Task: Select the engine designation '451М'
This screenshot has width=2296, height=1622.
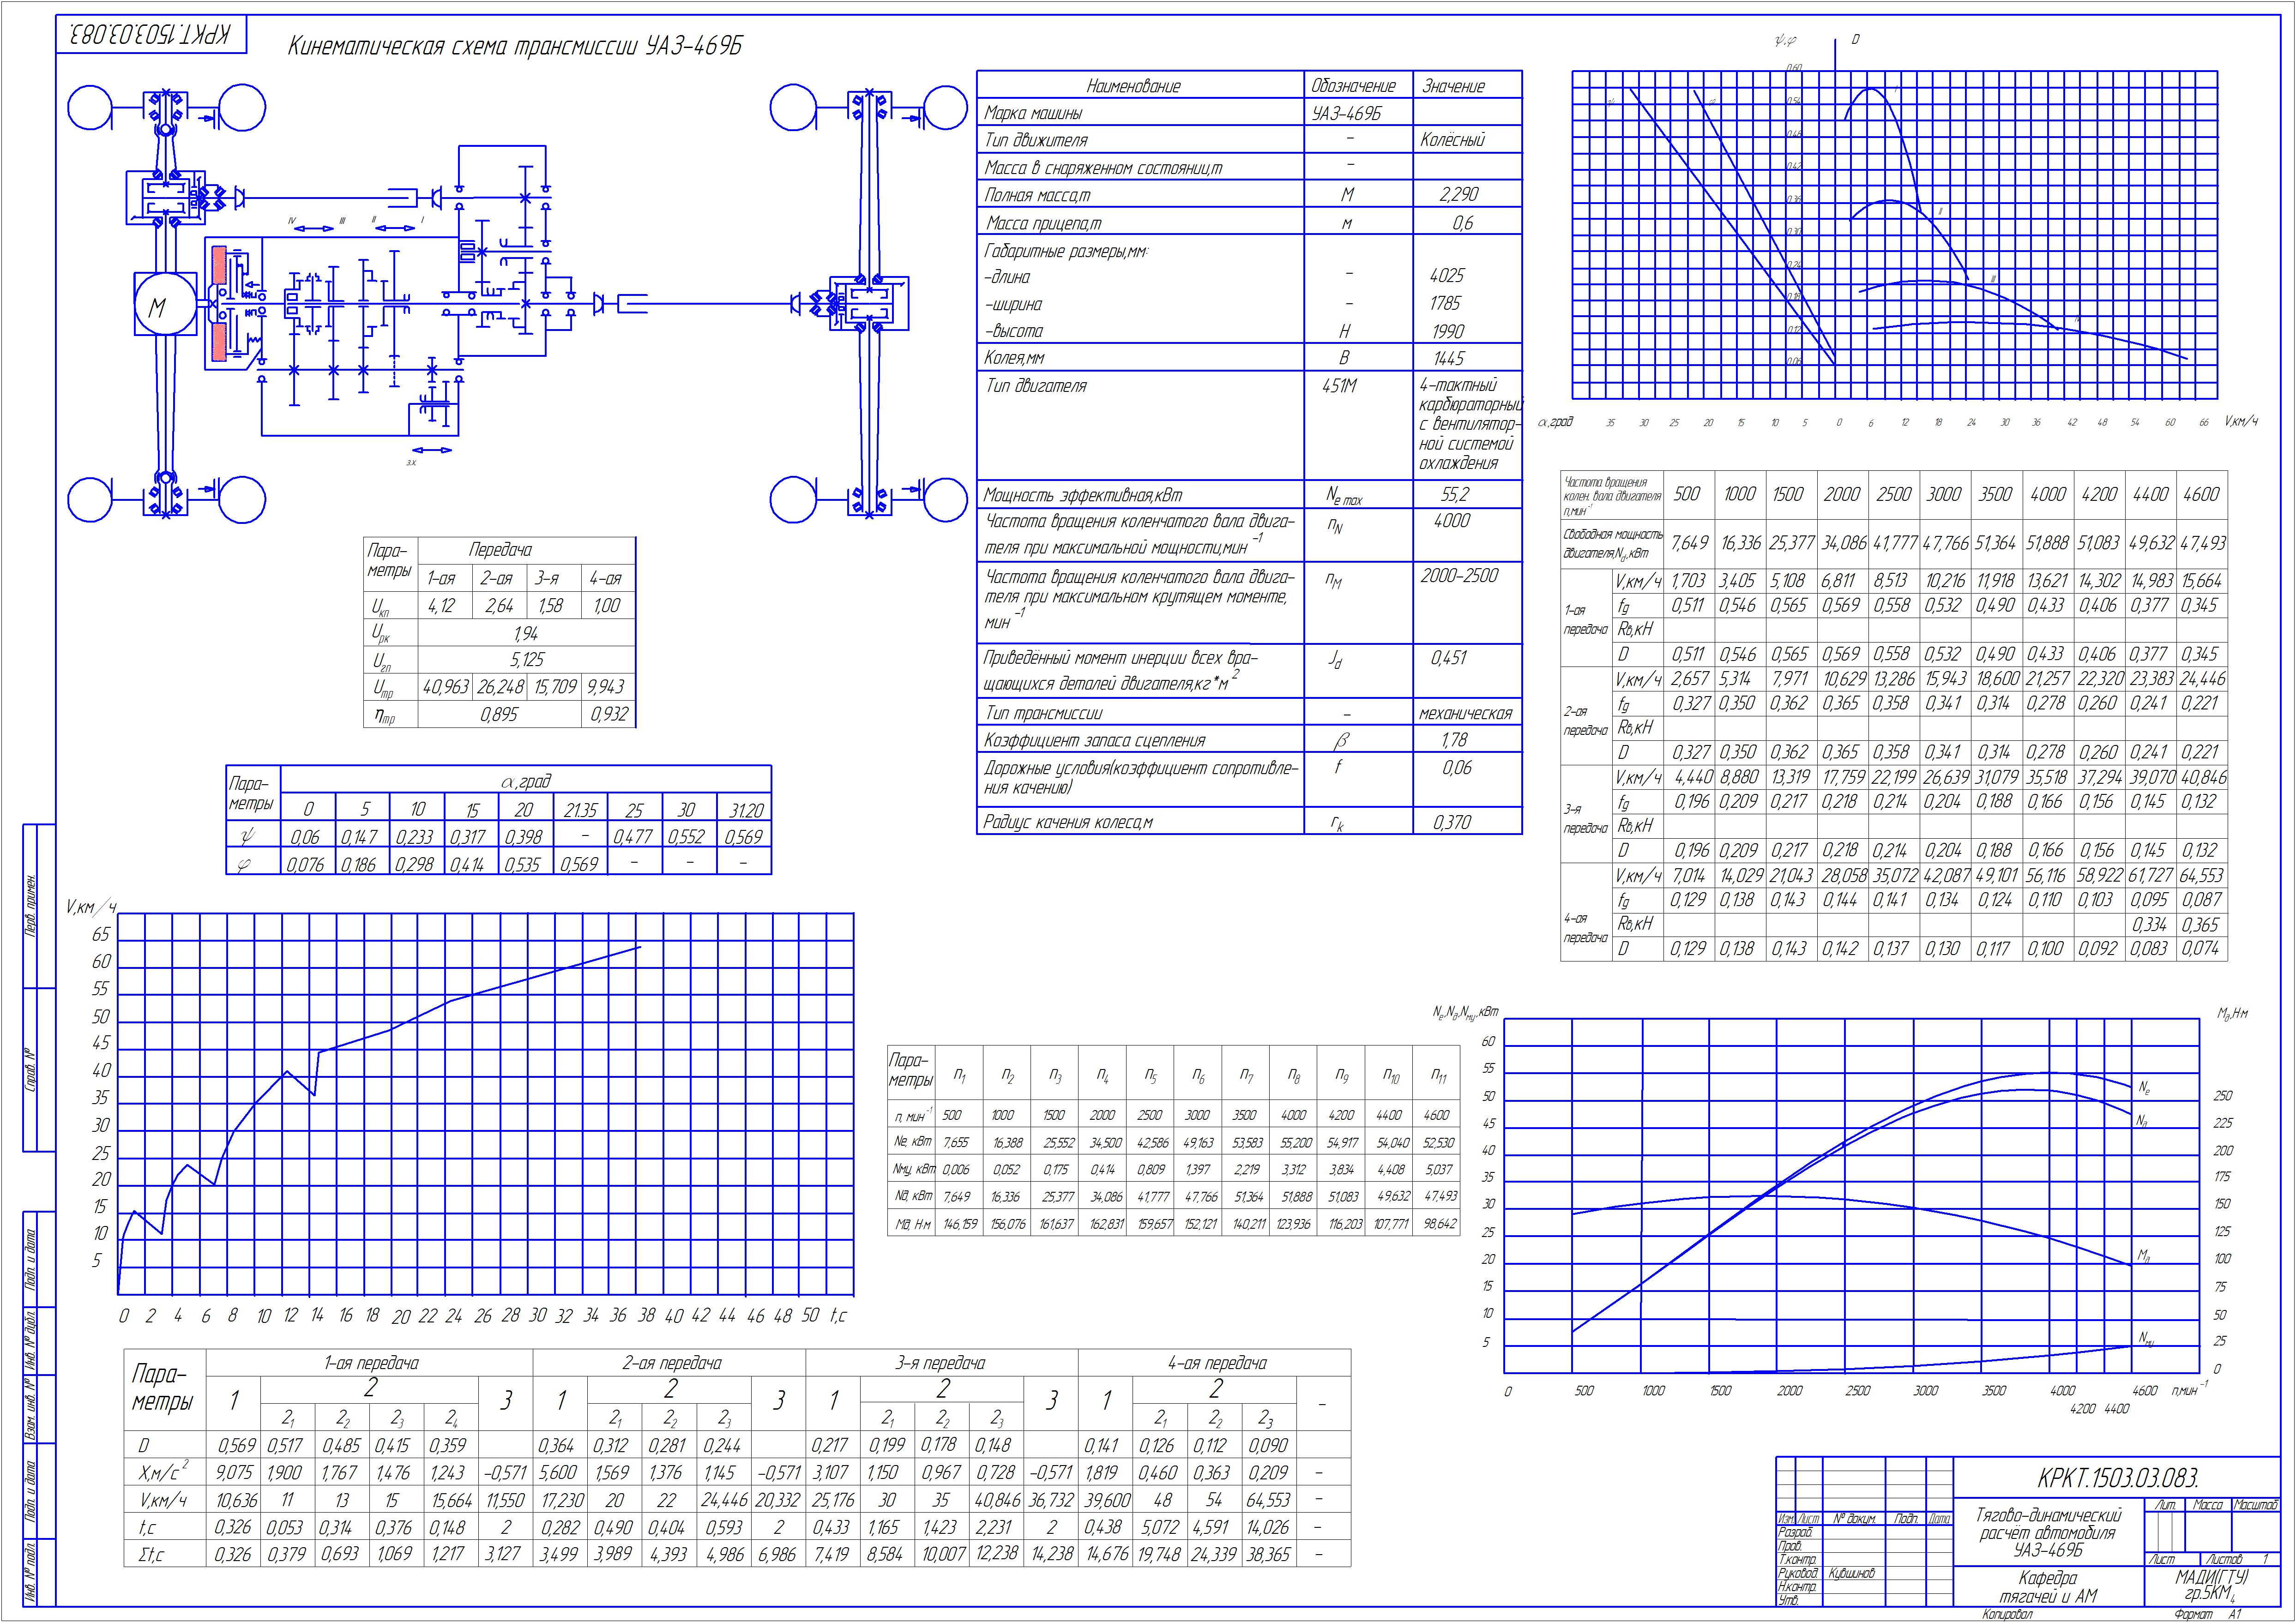Action: (1339, 385)
